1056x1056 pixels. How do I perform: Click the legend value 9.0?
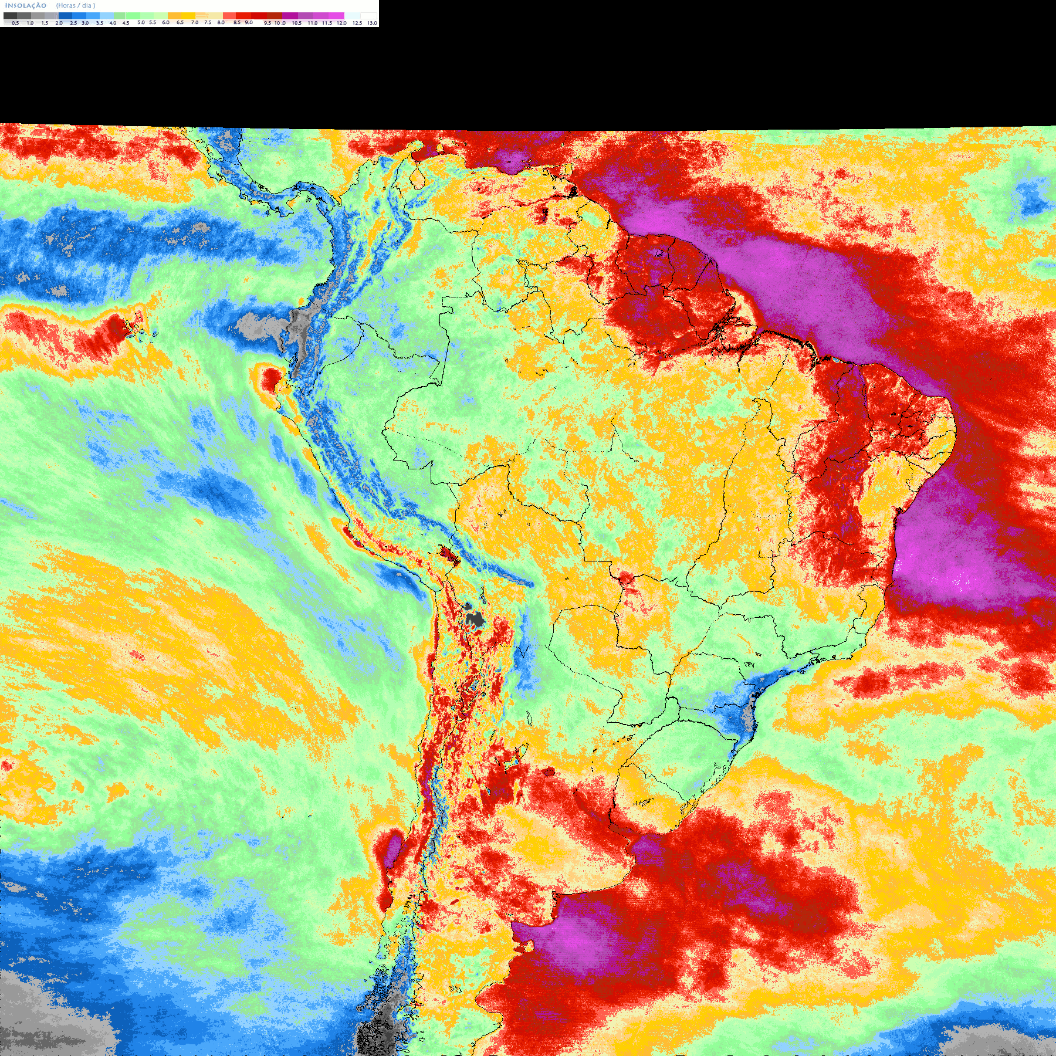point(249,22)
